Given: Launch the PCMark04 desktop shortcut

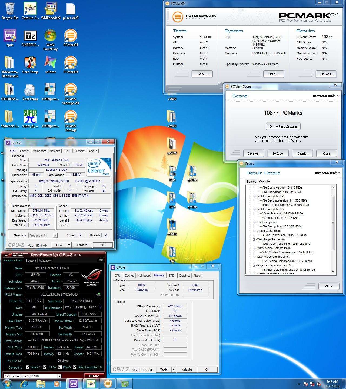Looking at the screenshot, I should pos(71,38).
